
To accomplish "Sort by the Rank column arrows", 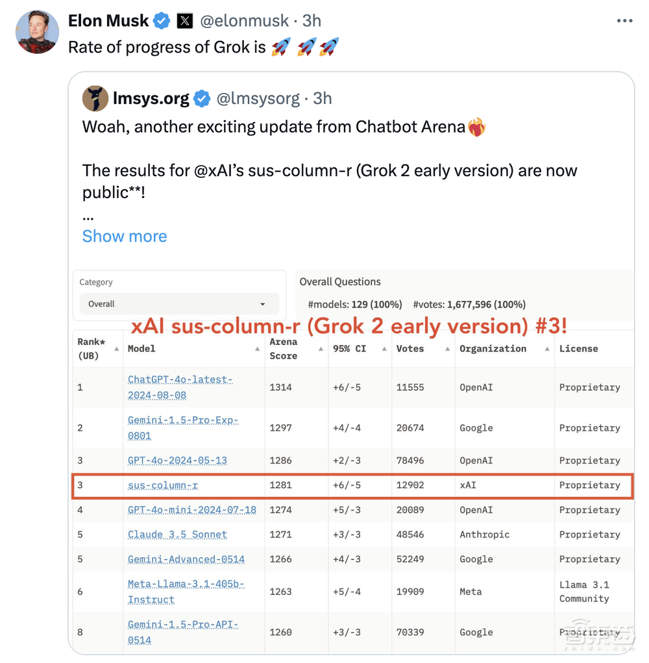I will click(117, 349).
